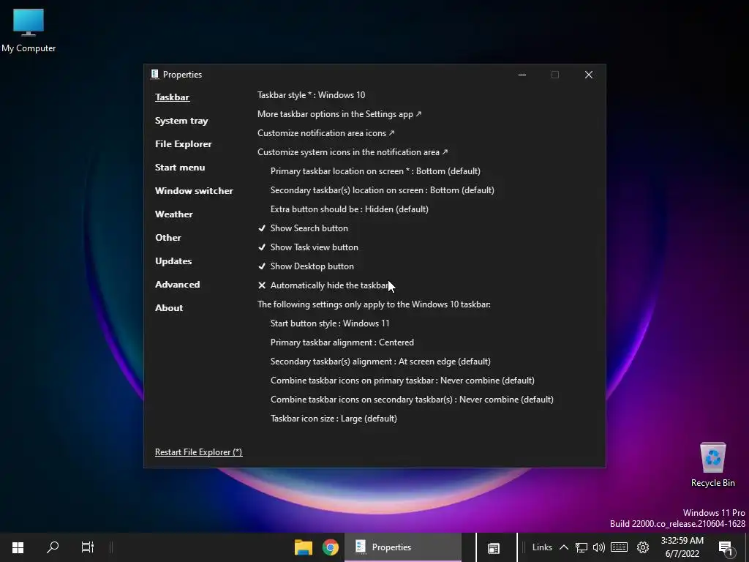Switch to the System tray section

click(181, 121)
